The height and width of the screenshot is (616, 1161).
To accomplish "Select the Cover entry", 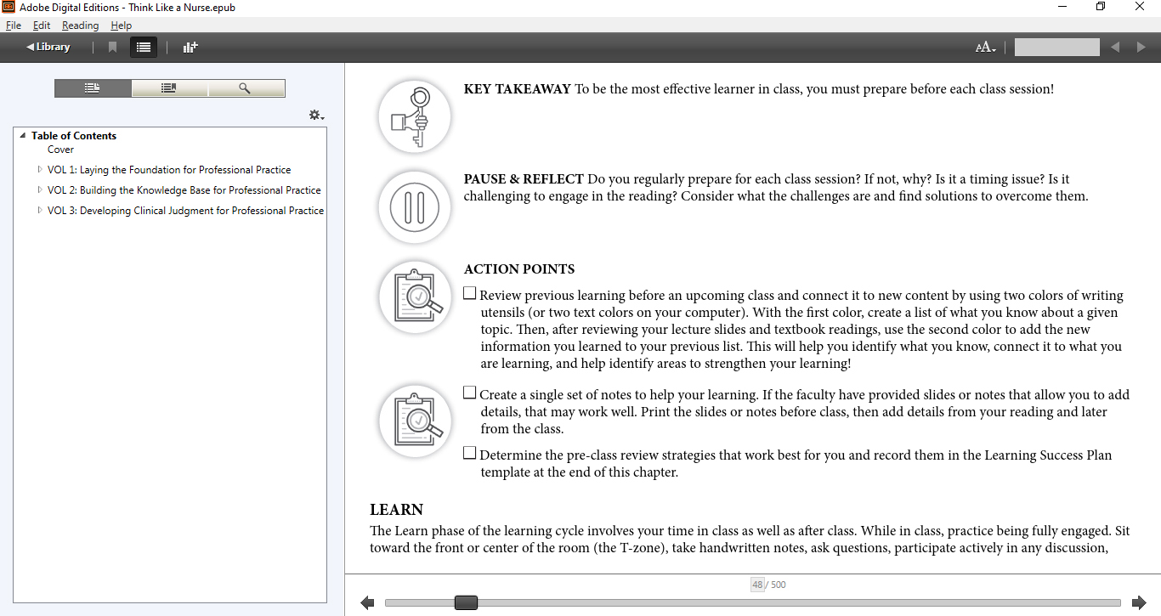I will click(61, 150).
